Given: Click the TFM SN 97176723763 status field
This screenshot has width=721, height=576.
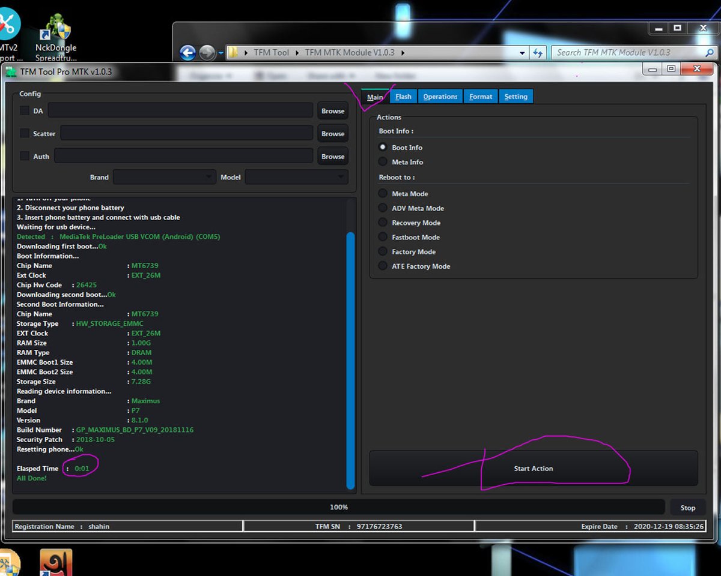Looking at the screenshot, I should [359, 526].
